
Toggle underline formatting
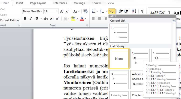pyautogui.click(x=37, y=19)
